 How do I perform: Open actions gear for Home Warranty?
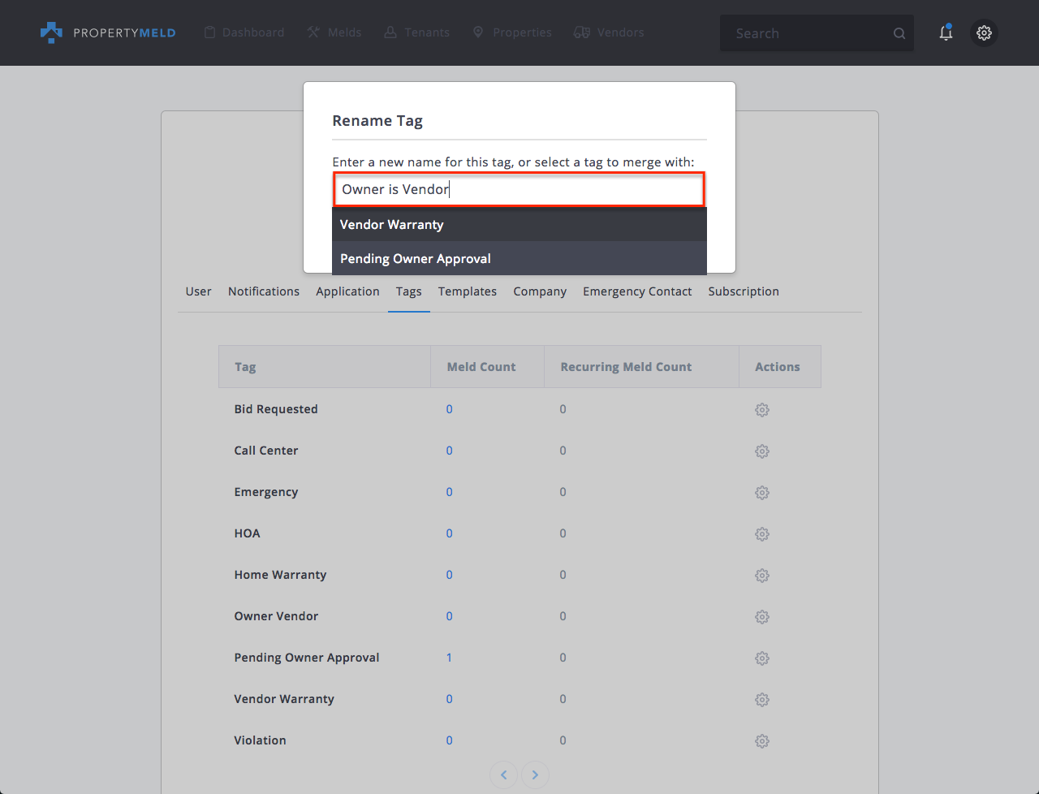(762, 576)
